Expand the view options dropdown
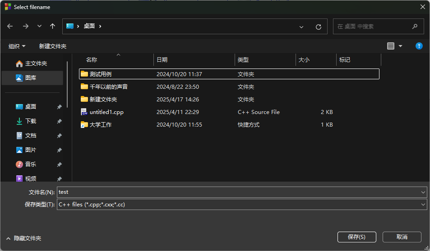 pyautogui.click(x=400, y=46)
